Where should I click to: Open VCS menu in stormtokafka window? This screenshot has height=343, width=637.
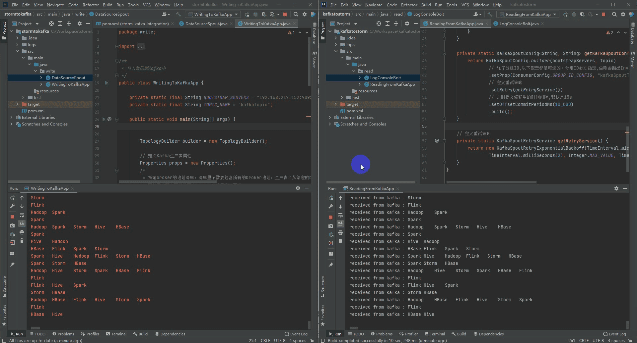click(x=147, y=5)
